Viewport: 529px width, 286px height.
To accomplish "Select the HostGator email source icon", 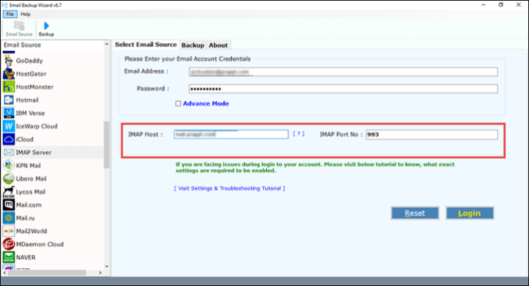I will [x=8, y=74].
